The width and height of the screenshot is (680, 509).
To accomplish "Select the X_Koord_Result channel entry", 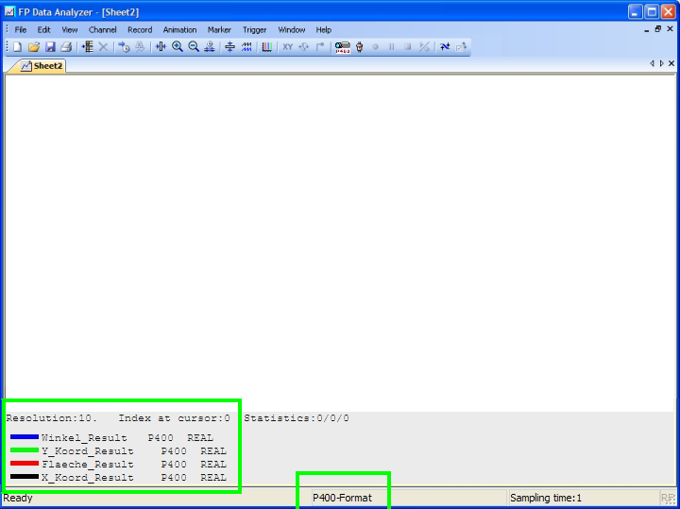I will coord(88,478).
